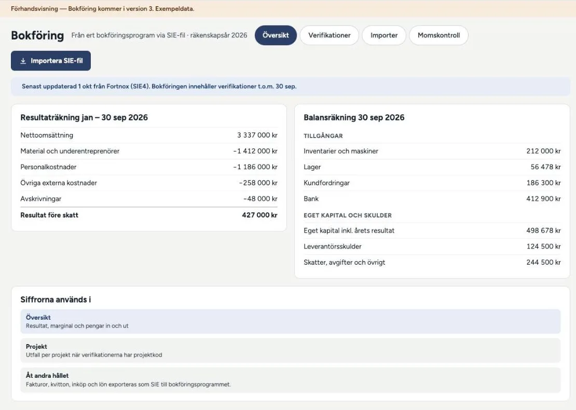Screen dimensions: 576x410
Task: Click Skatter, avgifter och övrigt label
Action: 344,262
